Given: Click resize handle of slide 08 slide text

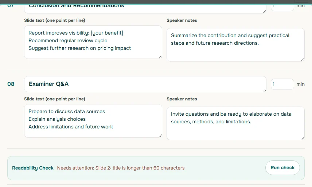Looking at the screenshot, I should click(160, 135).
